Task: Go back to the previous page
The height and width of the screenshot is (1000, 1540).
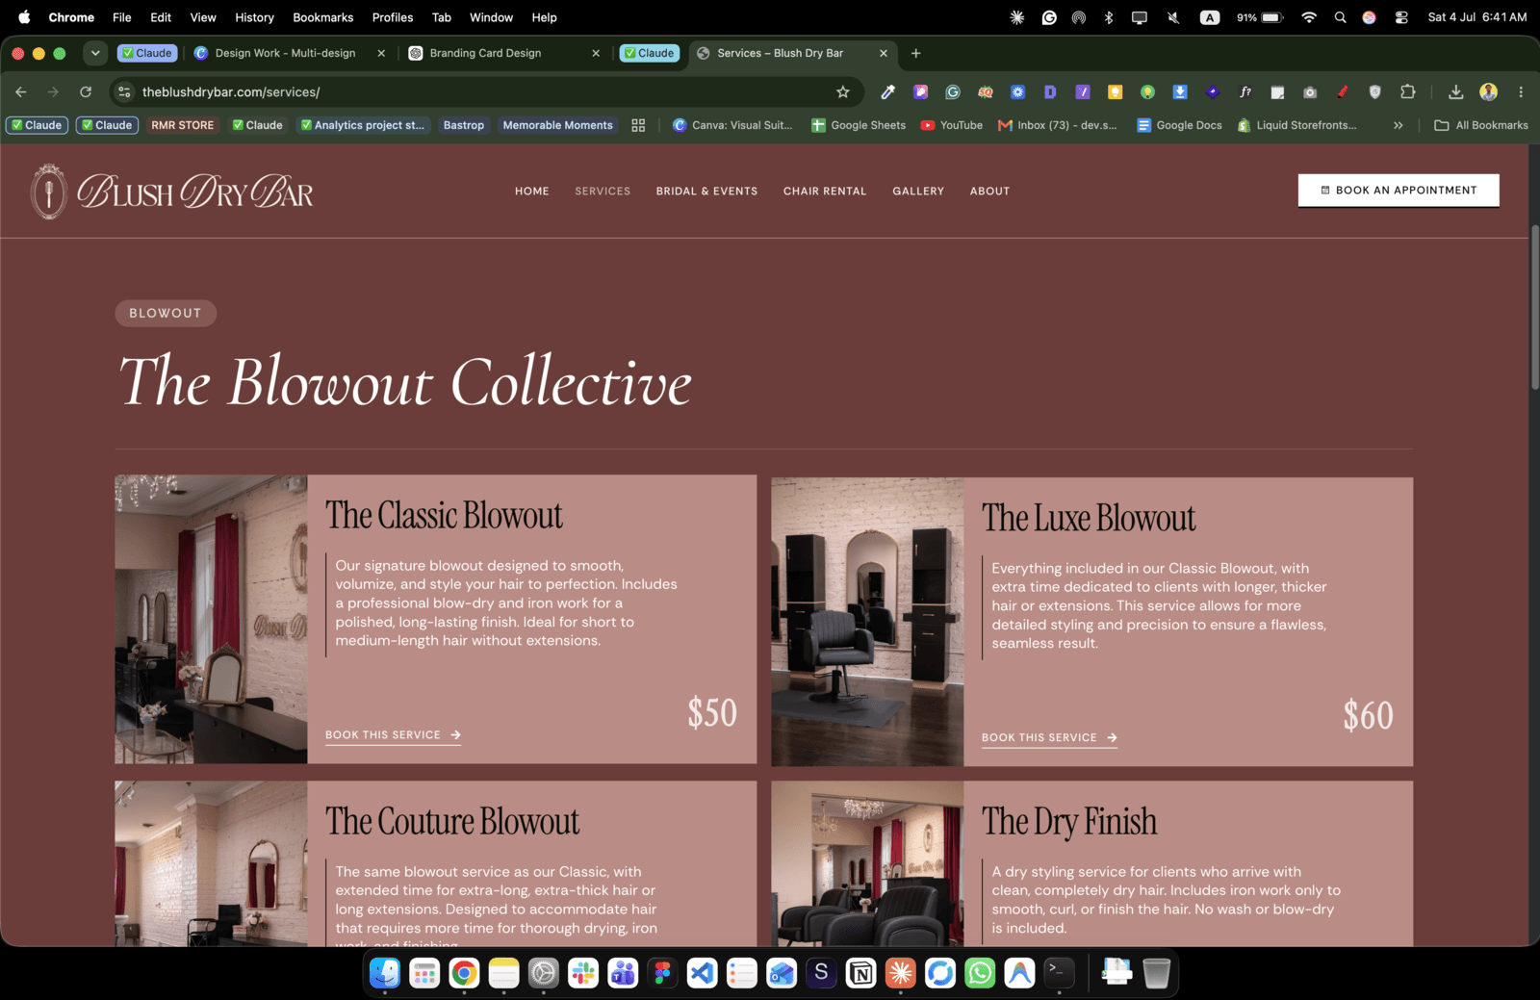Action: [x=21, y=92]
